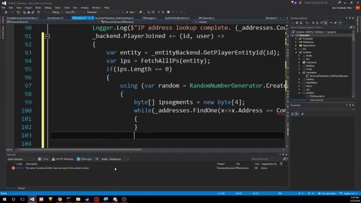Collapse the Content folder in Solution Explorer

(296, 52)
